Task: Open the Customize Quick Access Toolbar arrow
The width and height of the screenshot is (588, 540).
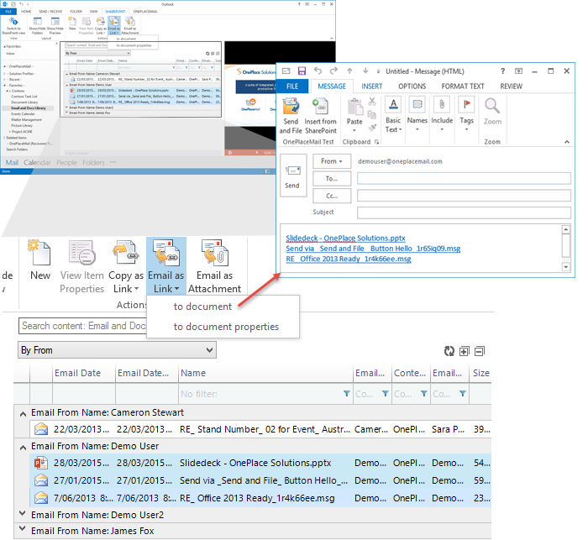Action: (x=378, y=71)
